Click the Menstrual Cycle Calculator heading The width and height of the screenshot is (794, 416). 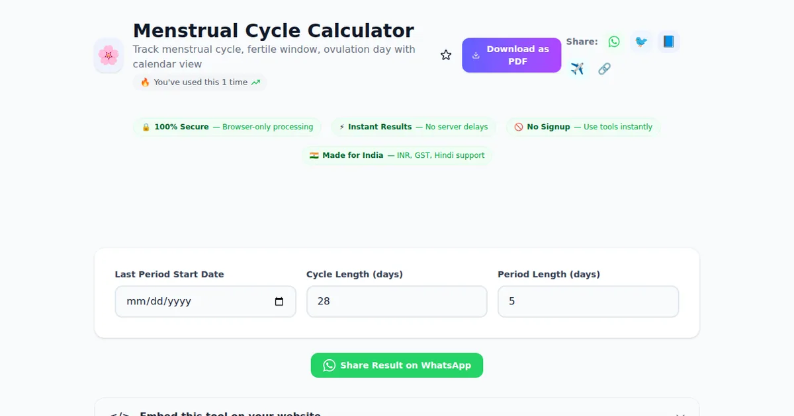point(273,30)
